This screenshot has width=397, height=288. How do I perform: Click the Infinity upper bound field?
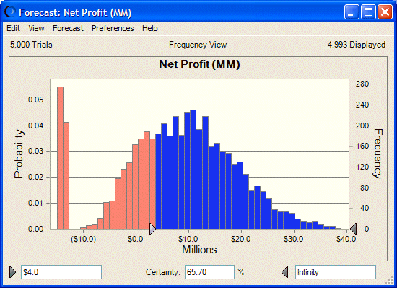(x=336, y=272)
